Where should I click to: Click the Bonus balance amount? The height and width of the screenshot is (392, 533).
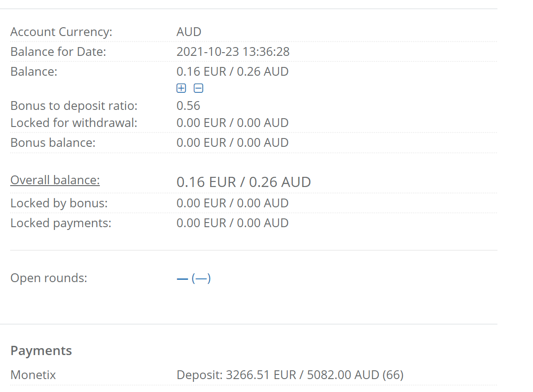[x=232, y=143]
